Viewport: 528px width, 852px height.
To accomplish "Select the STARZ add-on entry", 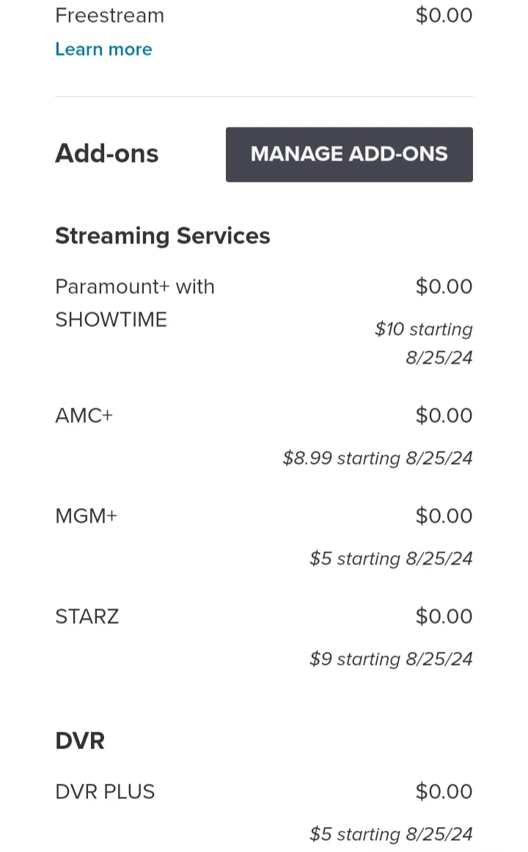I will pos(87,617).
